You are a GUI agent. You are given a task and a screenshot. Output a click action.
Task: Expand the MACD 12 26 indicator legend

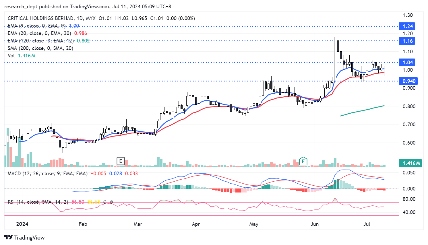47,174
